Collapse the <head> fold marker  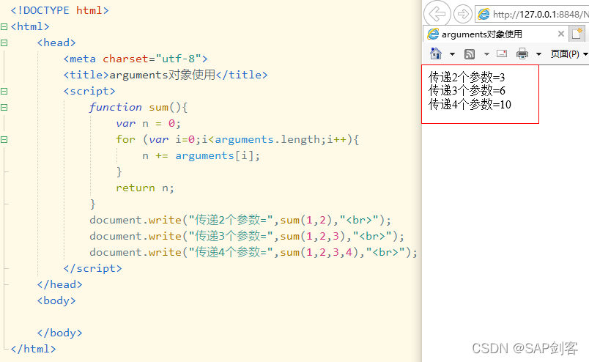pyautogui.click(x=4, y=43)
